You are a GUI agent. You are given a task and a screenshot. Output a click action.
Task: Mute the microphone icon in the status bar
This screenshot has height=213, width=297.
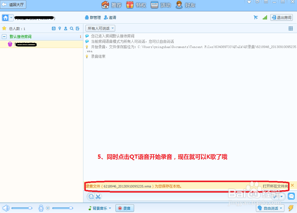click(41, 208)
